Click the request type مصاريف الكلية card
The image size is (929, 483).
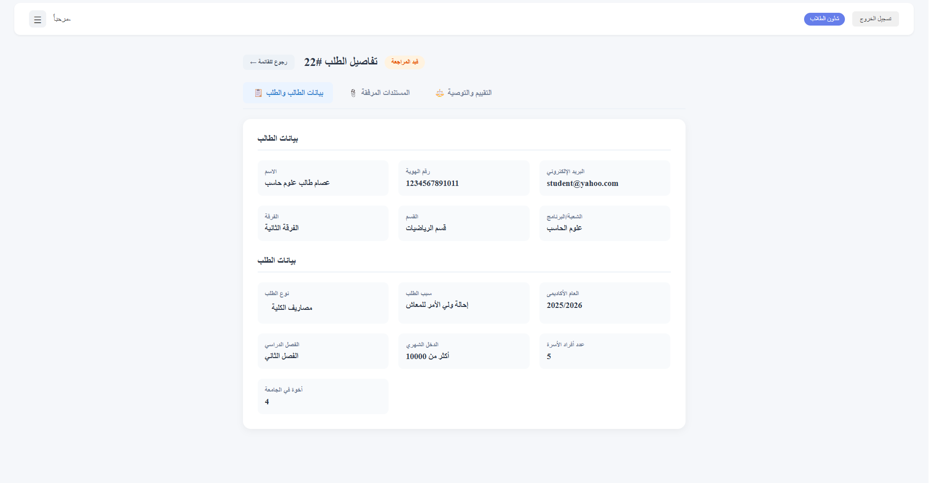[323, 302]
